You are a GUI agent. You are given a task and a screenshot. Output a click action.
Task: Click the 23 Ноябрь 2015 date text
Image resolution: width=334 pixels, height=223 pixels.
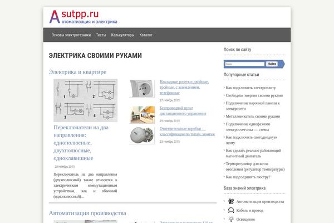[x=170, y=142]
